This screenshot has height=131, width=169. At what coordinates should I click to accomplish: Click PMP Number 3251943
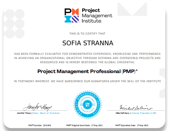click(40, 125)
